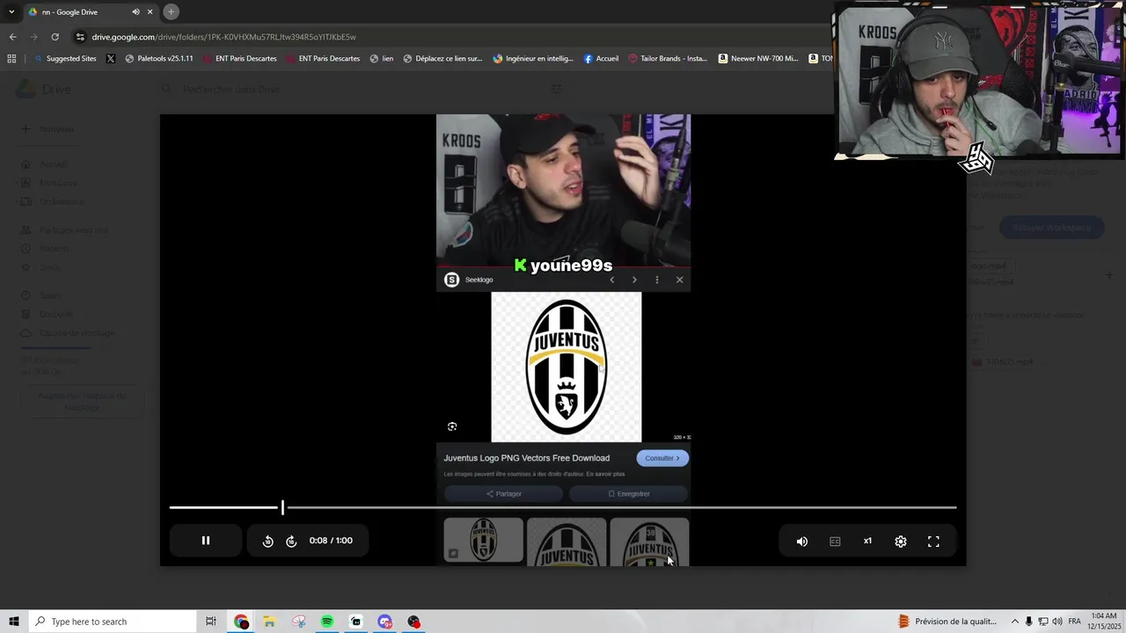Open Spotify from the taskbar
This screenshot has width=1126, height=633.
tap(327, 622)
